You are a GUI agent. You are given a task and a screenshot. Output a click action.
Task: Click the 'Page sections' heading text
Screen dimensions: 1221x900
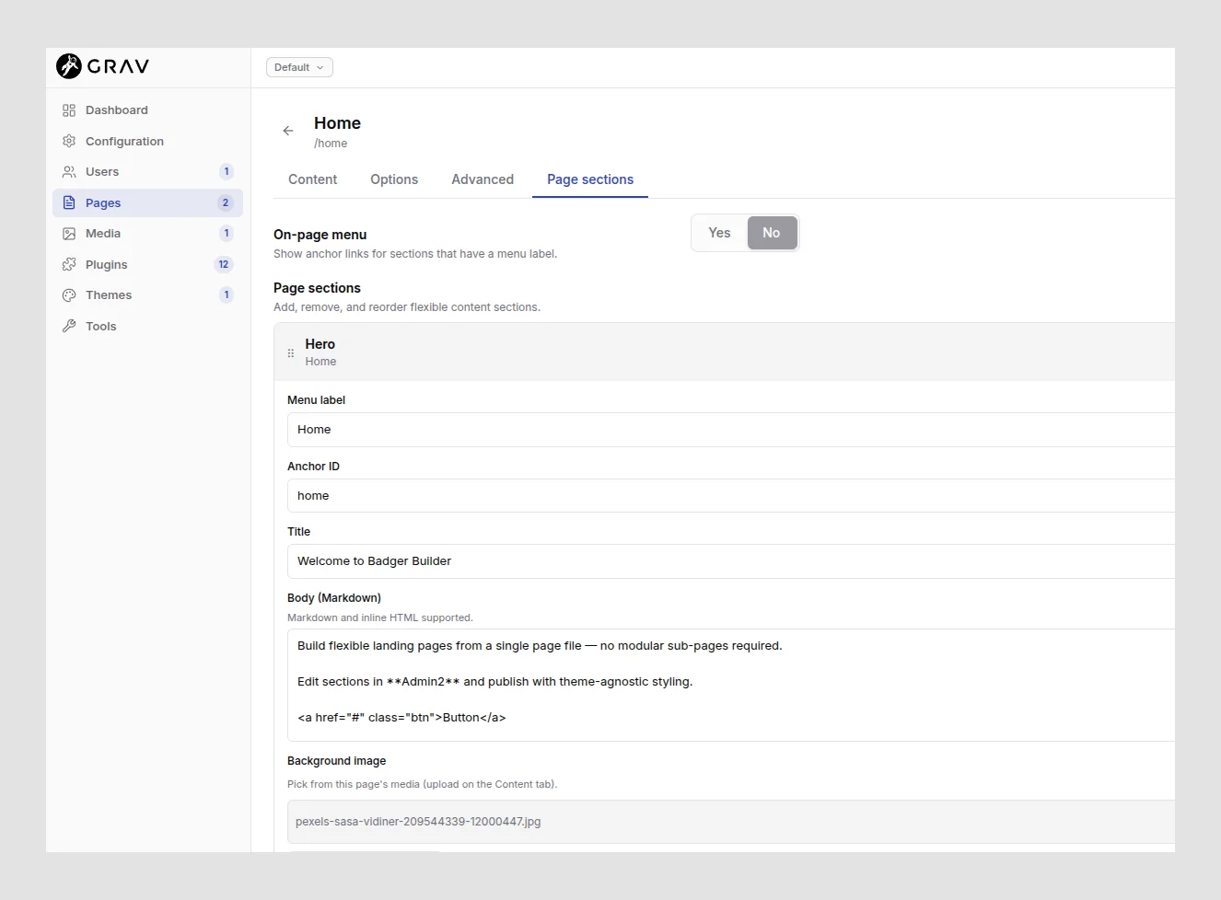coord(317,288)
